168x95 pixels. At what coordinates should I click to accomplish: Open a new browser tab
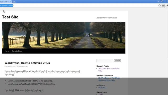click(x=14, y=2)
